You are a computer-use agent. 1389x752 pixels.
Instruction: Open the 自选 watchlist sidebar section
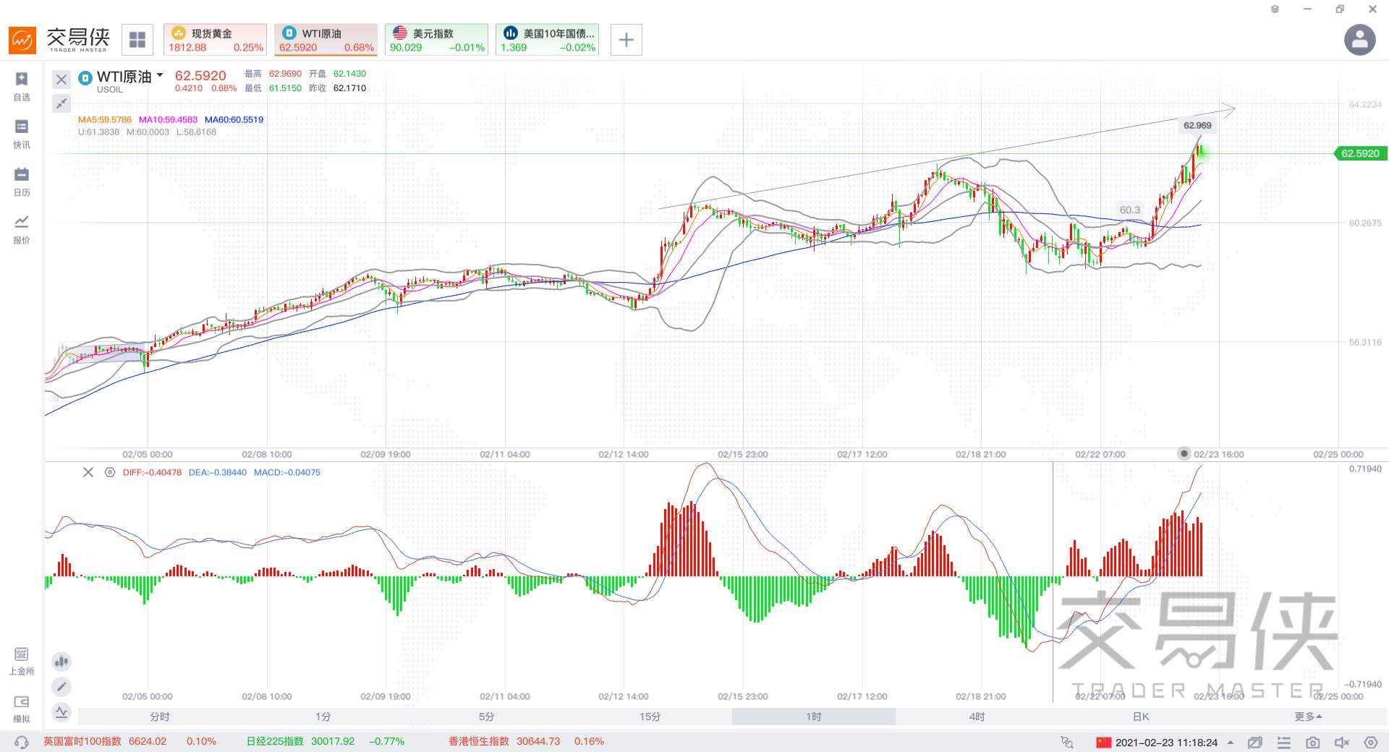(22, 86)
